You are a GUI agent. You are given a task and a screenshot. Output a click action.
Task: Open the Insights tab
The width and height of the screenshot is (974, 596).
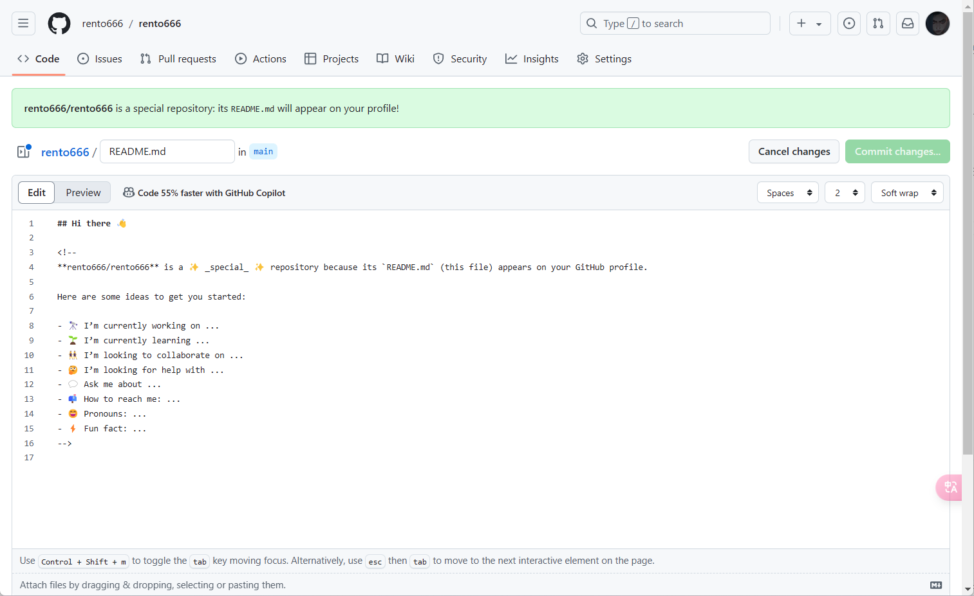pyautogui.click(x=532, y=59)
